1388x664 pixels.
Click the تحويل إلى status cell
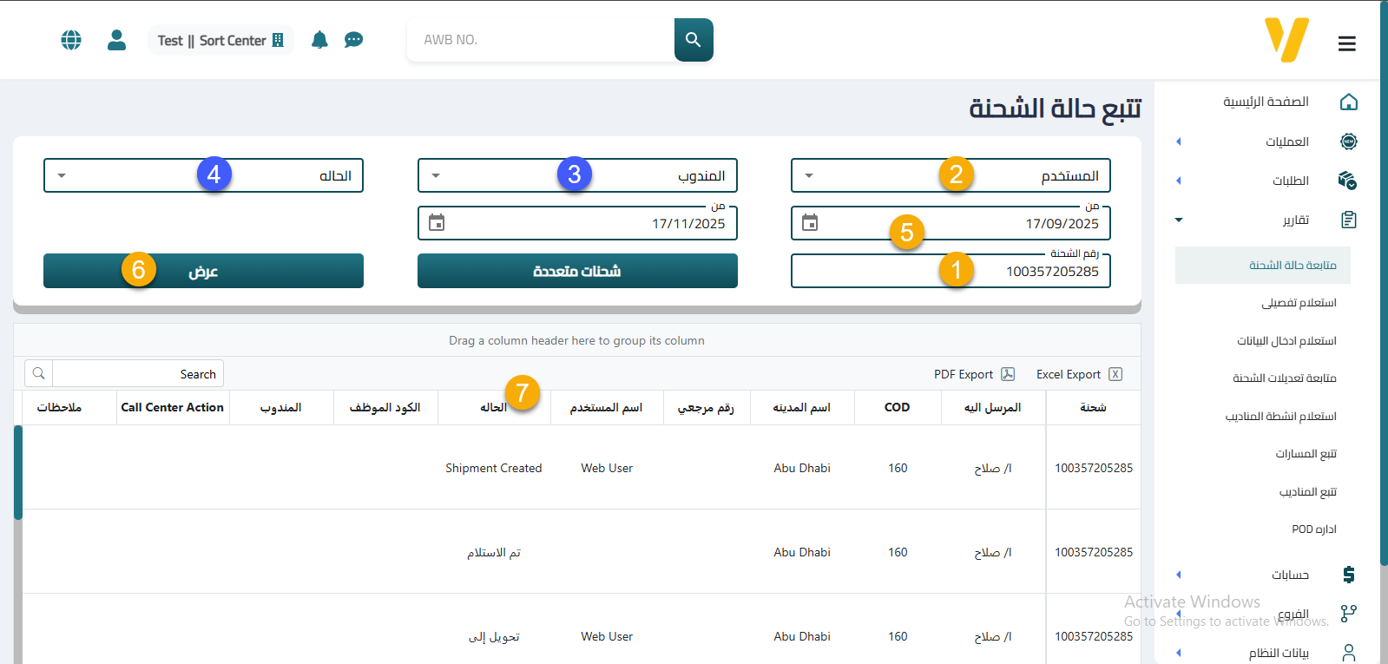click(x=494, y=636)
